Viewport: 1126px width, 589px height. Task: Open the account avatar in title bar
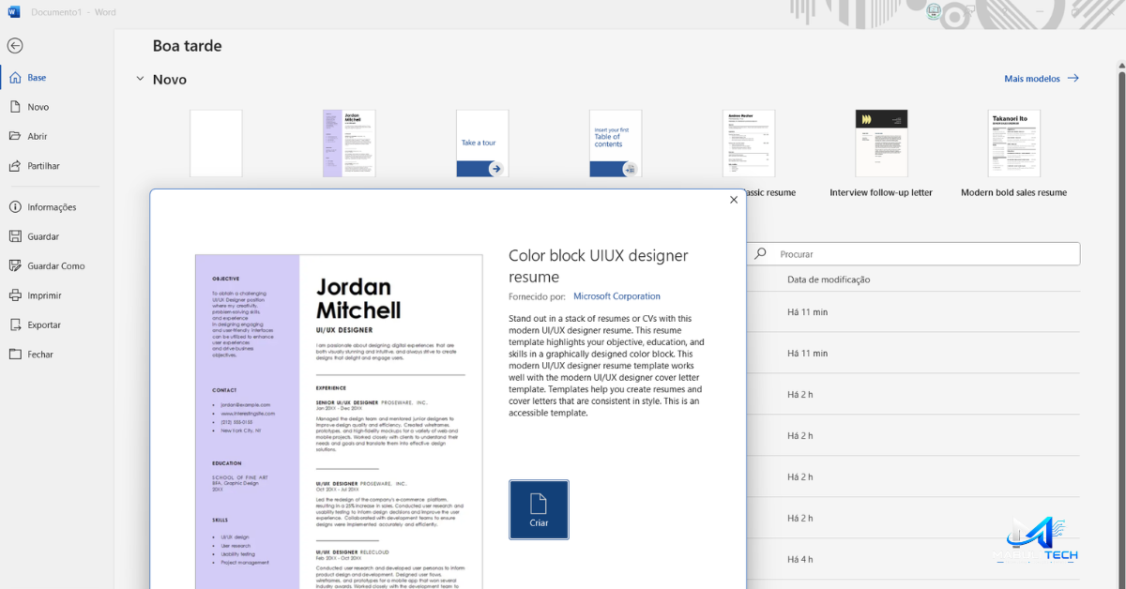click(934, 11)
